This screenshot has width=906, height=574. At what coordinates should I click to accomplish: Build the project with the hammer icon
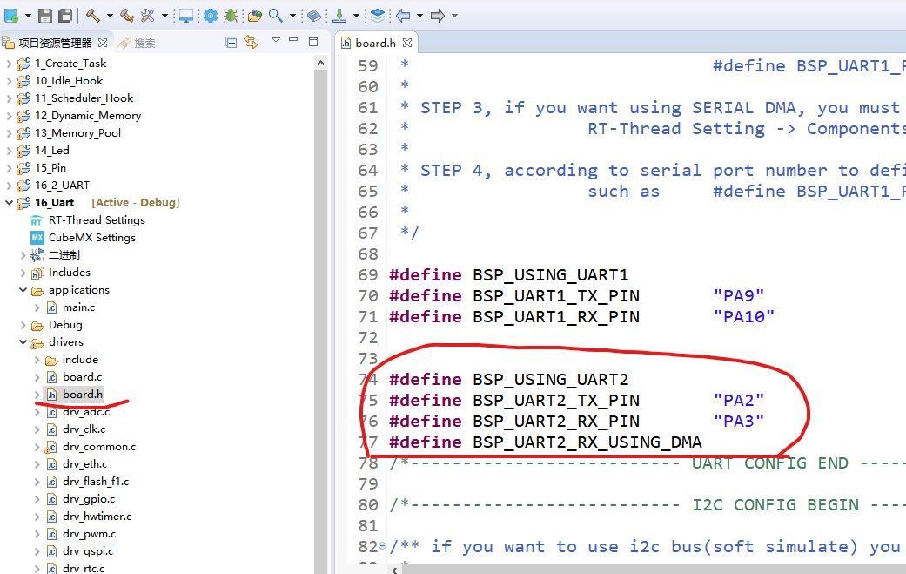coord(94,16)
